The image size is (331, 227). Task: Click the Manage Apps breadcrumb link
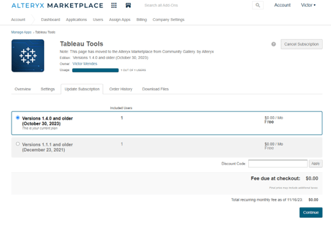coord(21,32)
